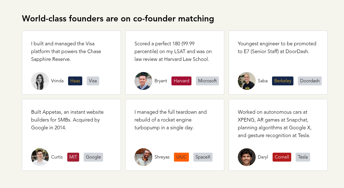Select the Tesla tag on Daryl's card
344x188 pixels.
click(303, 157)
